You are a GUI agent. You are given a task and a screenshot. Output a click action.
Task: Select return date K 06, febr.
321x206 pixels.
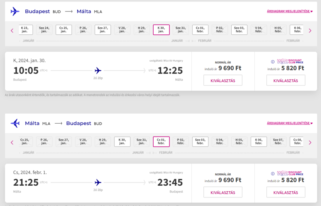pyautogui.click(x=259, y=142)
